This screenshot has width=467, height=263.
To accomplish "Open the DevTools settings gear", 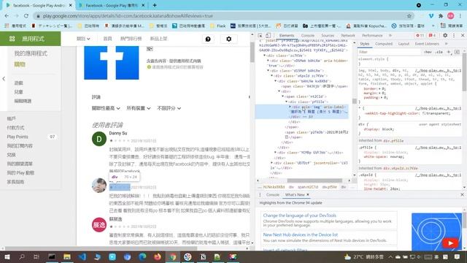I will coord(445,35).
